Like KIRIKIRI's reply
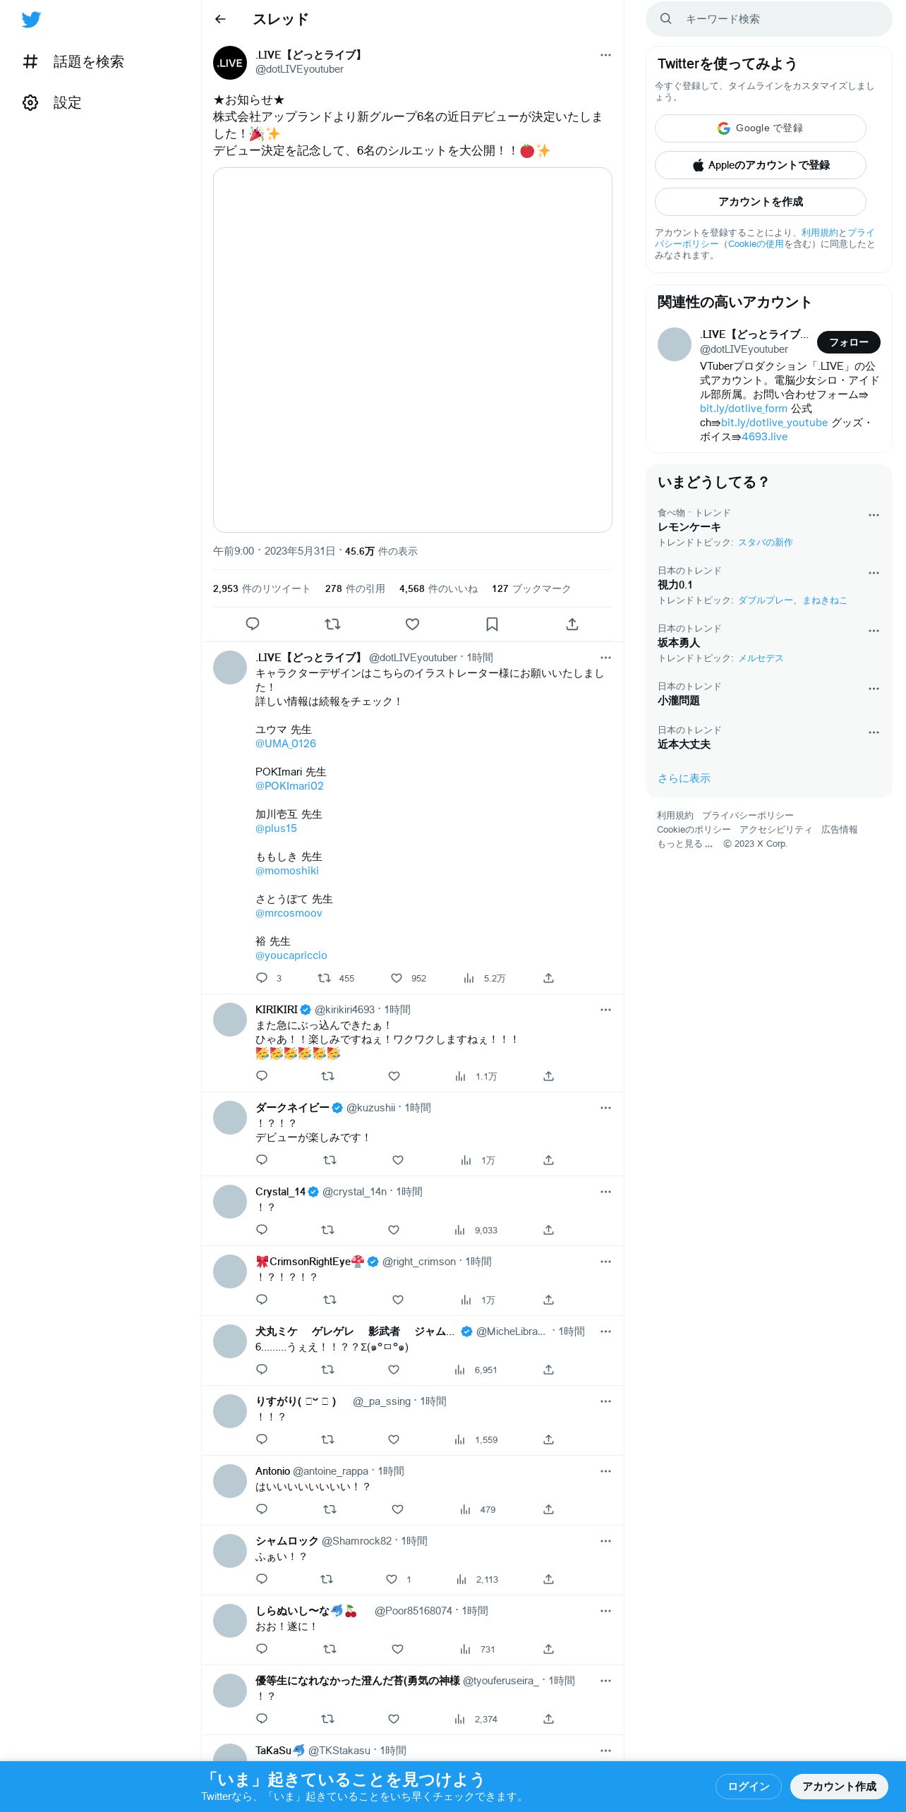The width and height of the screenshot is (906, 1812). point(394,1076)
